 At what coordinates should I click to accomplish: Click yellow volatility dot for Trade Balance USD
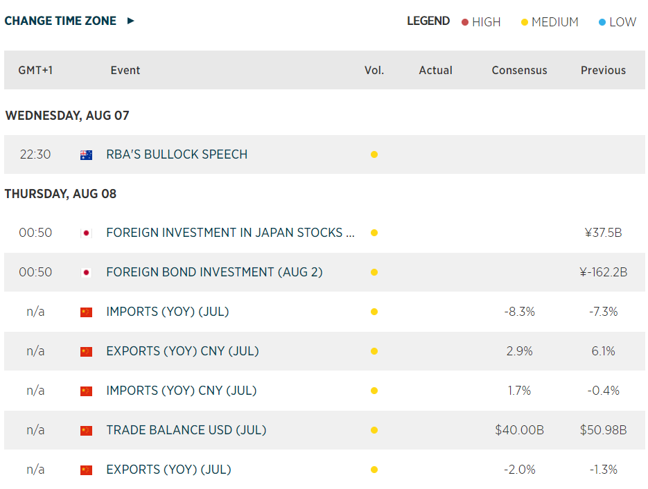(x=374, y=430)
